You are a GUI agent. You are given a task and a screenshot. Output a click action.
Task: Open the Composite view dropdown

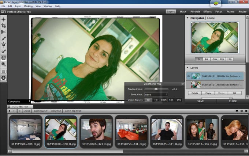click(19, 102)
